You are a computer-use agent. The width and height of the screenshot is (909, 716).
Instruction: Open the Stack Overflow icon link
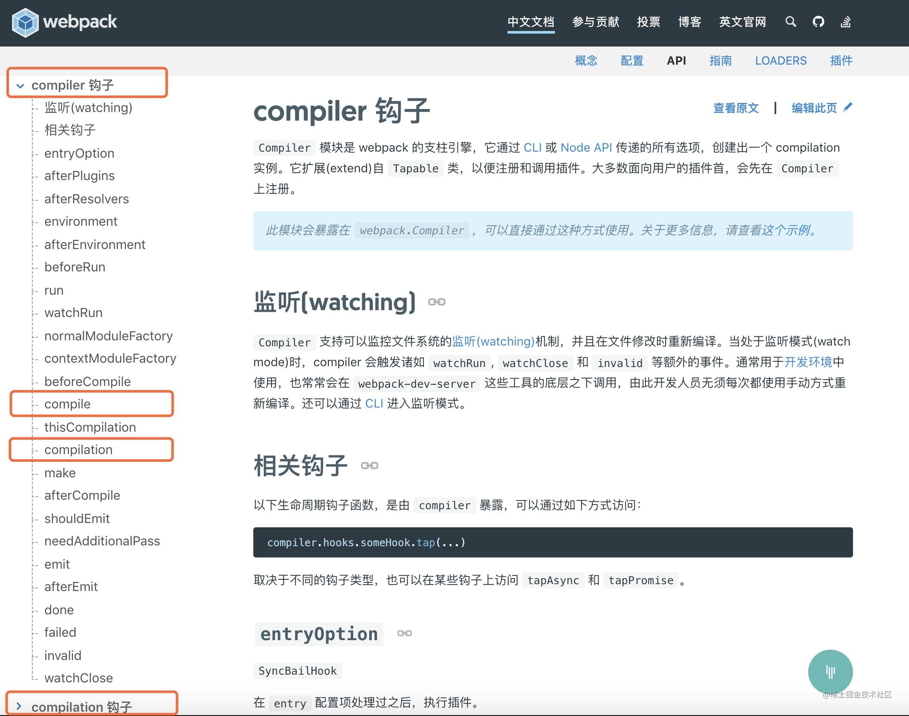coord(846,22)
